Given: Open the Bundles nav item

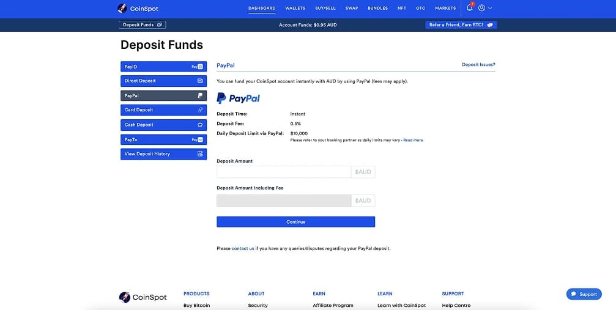Looking at the screenshot, I should tap(377, 8).
